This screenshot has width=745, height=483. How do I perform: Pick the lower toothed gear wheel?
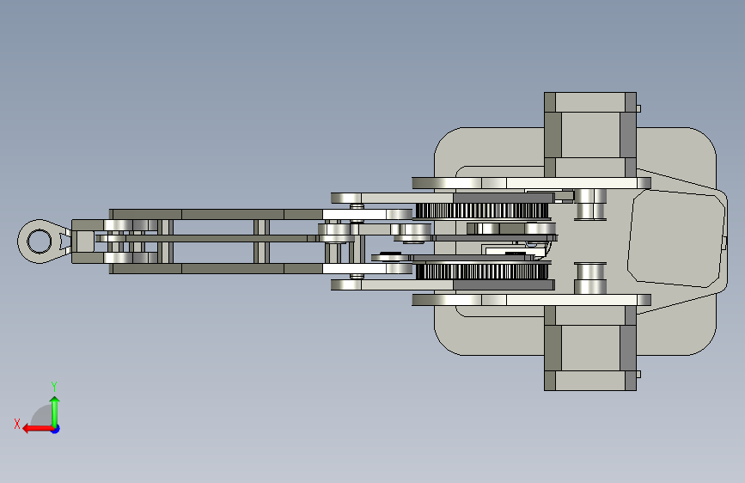click(482, 272)
